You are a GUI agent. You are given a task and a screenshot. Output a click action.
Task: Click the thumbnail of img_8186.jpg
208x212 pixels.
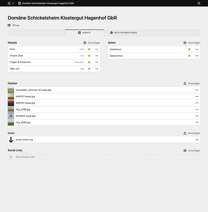[11, 109]
